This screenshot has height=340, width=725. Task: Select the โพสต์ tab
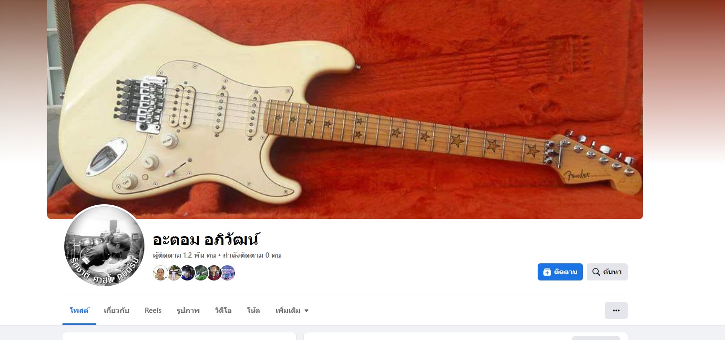coord(79,310)
